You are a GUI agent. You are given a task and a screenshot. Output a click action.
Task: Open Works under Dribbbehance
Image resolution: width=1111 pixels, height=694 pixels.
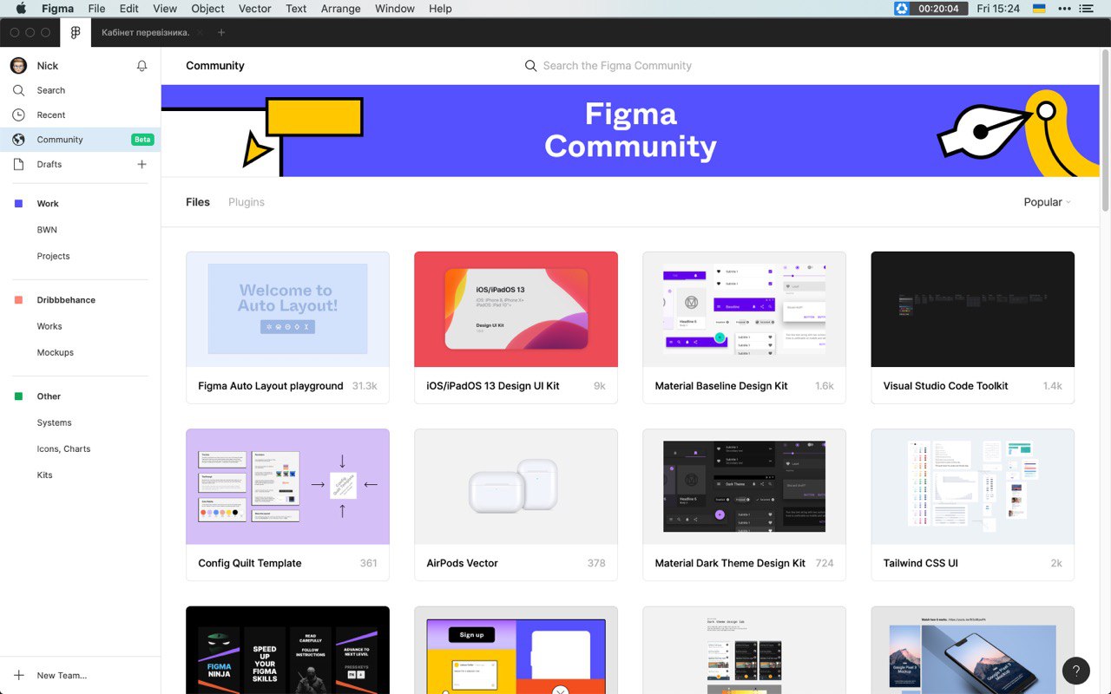click(x=49, y=326)
